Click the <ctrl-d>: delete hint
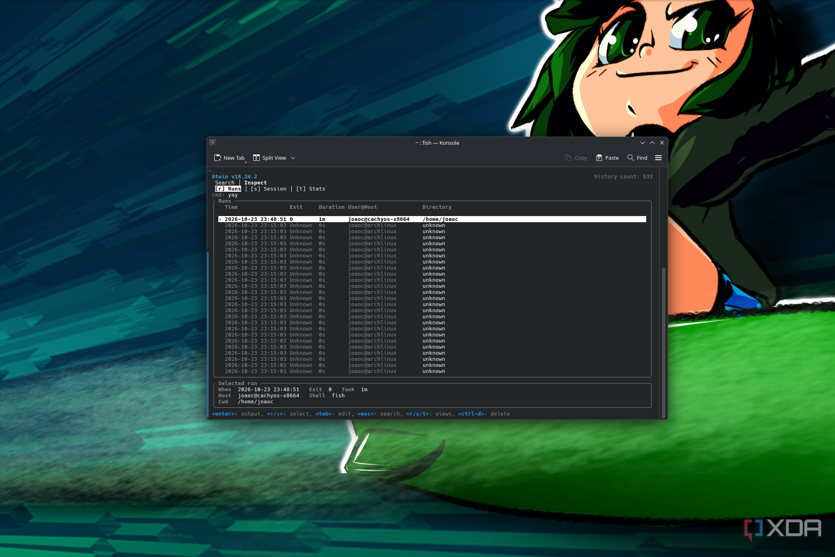This screenshot has width=835, height=557. 484,414
